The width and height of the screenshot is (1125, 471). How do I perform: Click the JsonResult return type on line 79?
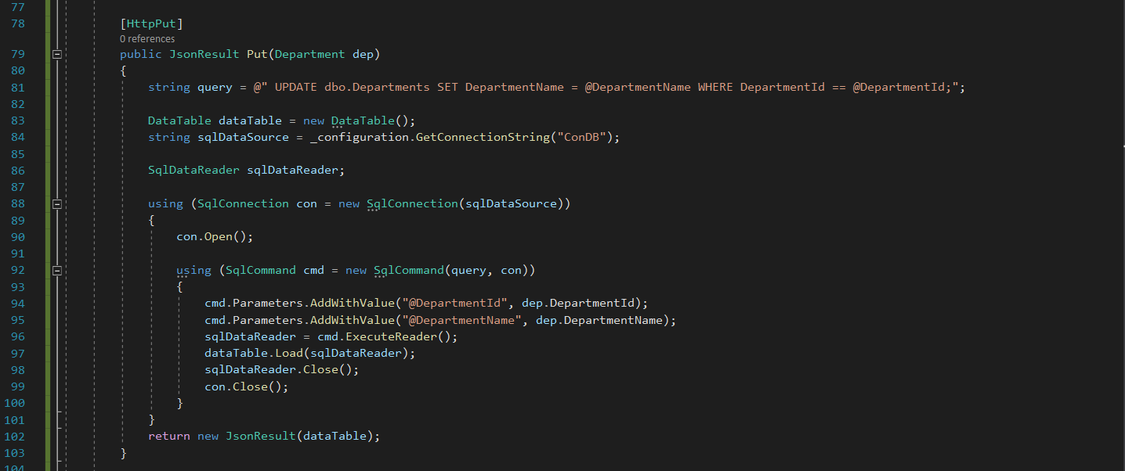tap(204, 54)
